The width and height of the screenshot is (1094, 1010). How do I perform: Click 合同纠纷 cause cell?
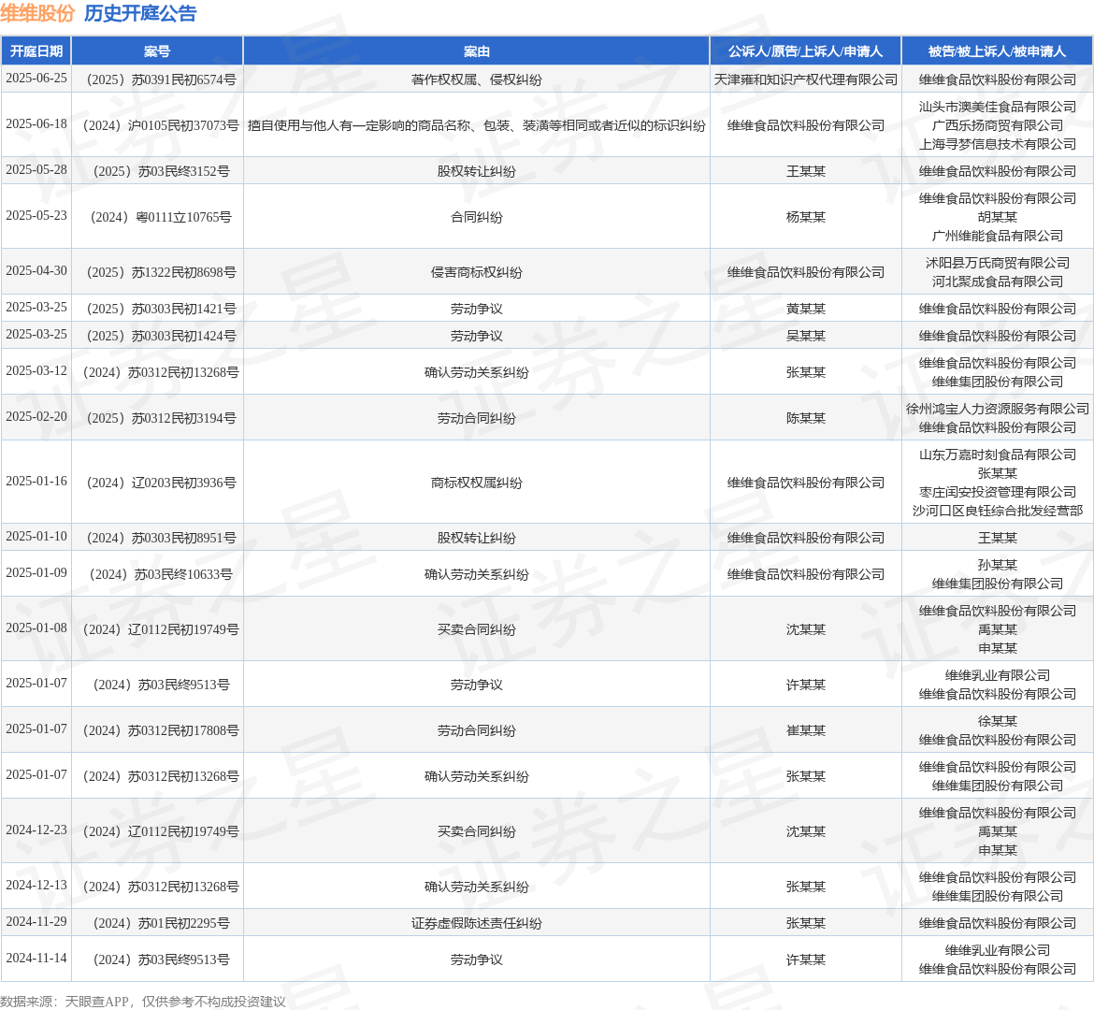[x=477, y=217]
